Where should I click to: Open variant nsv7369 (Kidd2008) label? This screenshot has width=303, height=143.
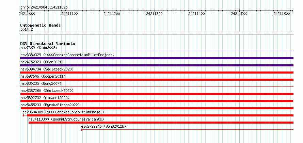39,48
